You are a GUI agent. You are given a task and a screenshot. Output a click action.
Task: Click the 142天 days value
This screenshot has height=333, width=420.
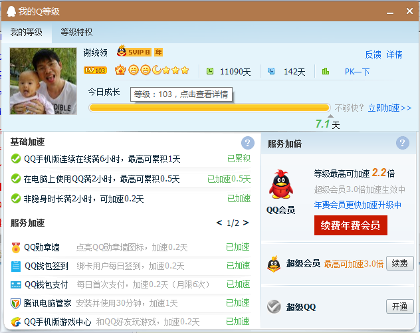tap(294, 72)
